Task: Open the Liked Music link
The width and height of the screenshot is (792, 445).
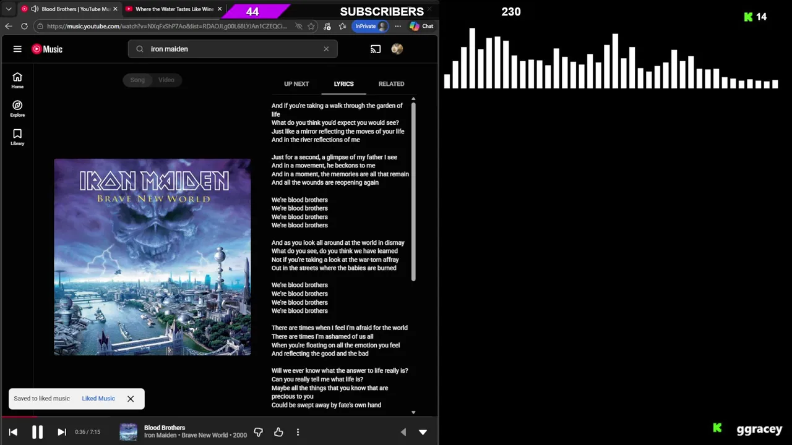Action: (x=98, y=399)
